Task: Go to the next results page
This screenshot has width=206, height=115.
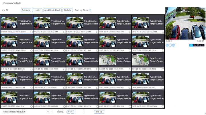Action: pyautogui.click(x=68, y=112)
